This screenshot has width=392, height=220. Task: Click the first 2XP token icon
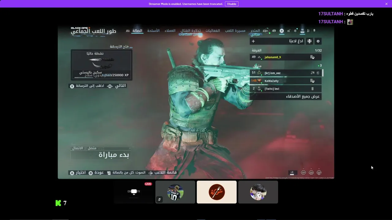(303, 172)
